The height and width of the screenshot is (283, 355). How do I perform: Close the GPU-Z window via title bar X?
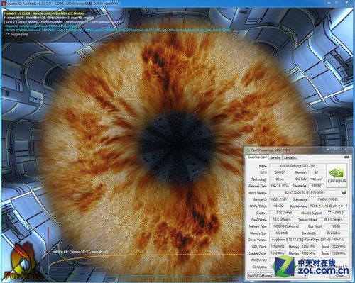(346, 149)
